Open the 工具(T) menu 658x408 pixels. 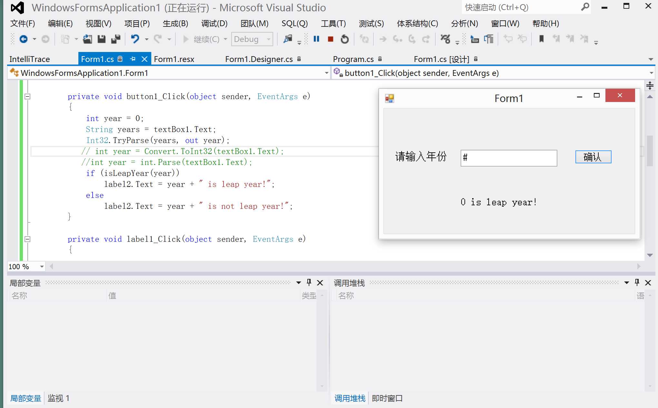pyautogui.click(x=333, y=24)
